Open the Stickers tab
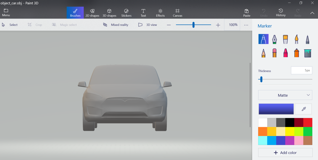318x160 pixels. (126, 13)
